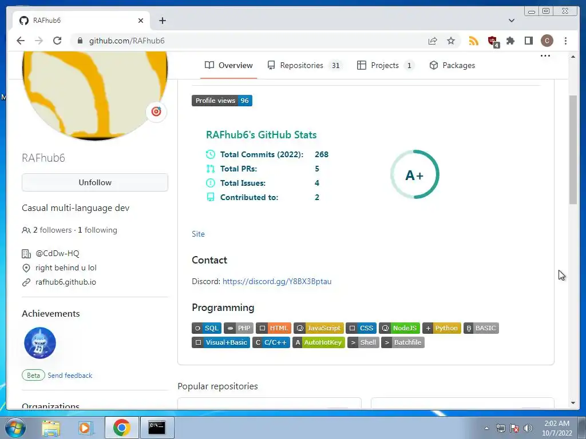Image resolution: width=586 pixels, height=439 pixels.
Task: Click the Profile views badge
Action: tap(222, 101)
